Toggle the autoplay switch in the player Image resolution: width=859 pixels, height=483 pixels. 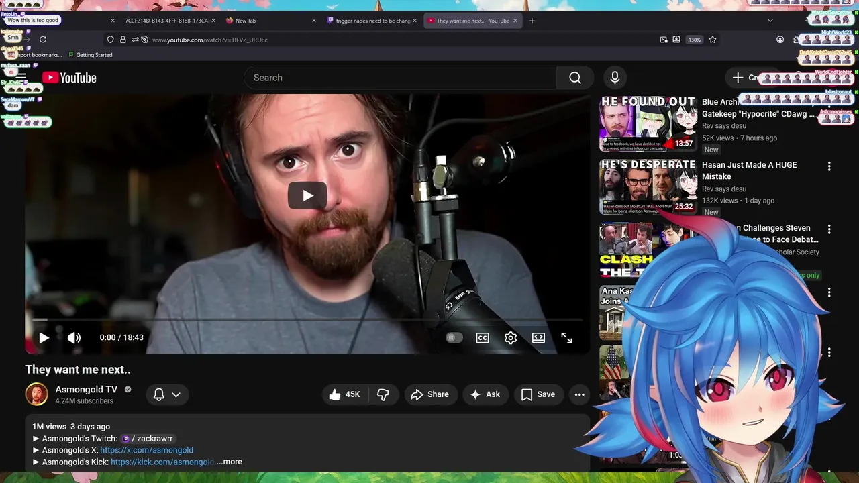point(454,337)
